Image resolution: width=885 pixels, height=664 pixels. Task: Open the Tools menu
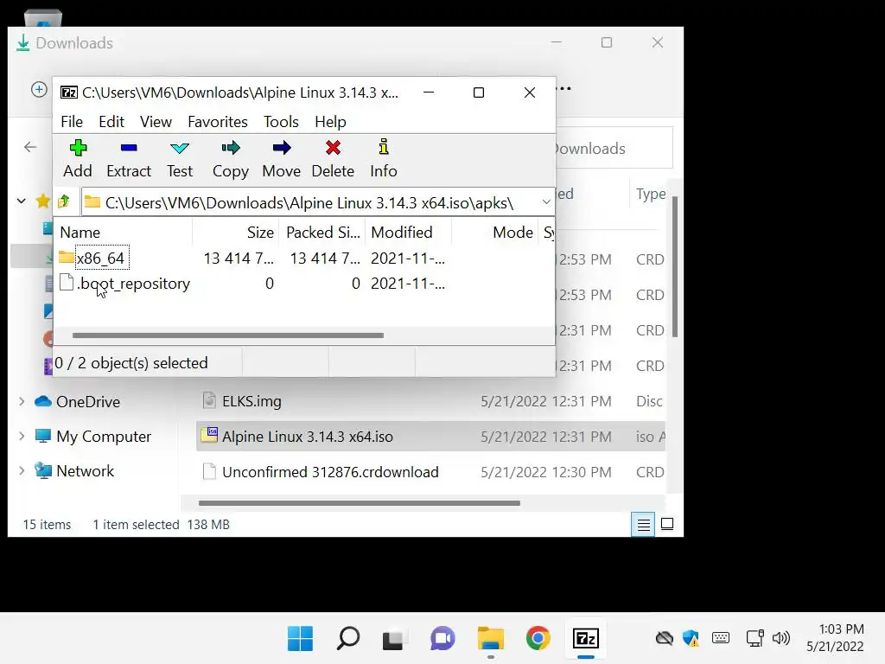click(x=281, y=122)
